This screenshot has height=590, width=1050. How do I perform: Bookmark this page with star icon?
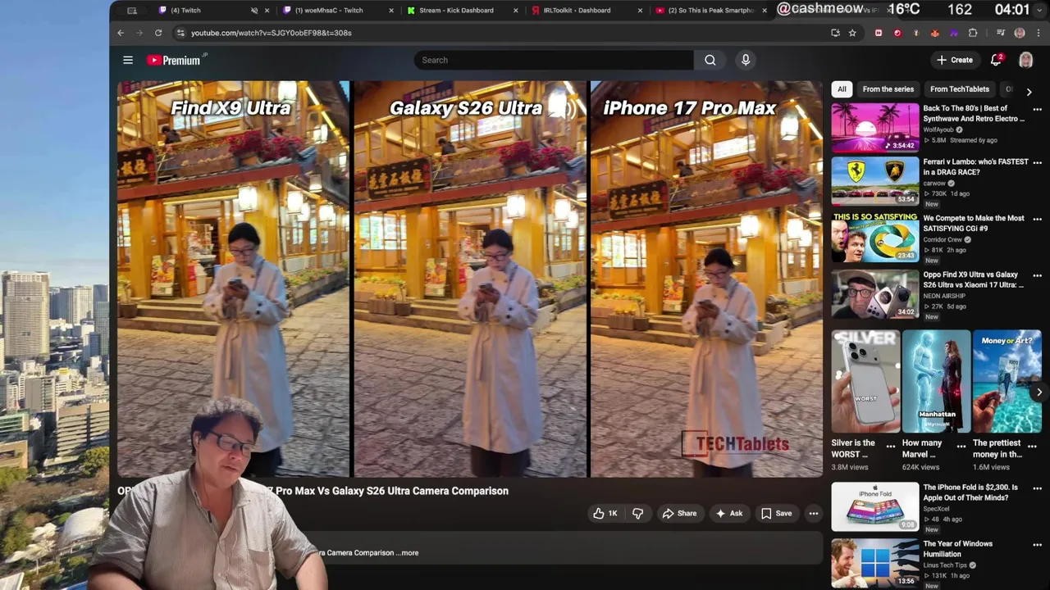(x=852, y=33)
